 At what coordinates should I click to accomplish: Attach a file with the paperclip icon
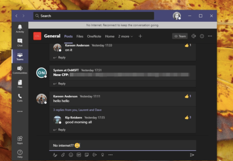pos(63,155)
